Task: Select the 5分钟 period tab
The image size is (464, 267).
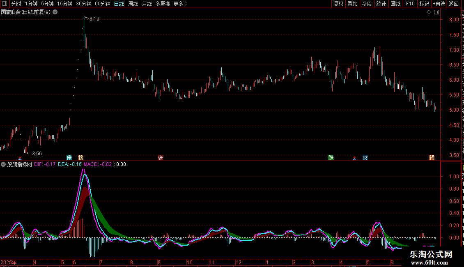Action: coord(47,4)
